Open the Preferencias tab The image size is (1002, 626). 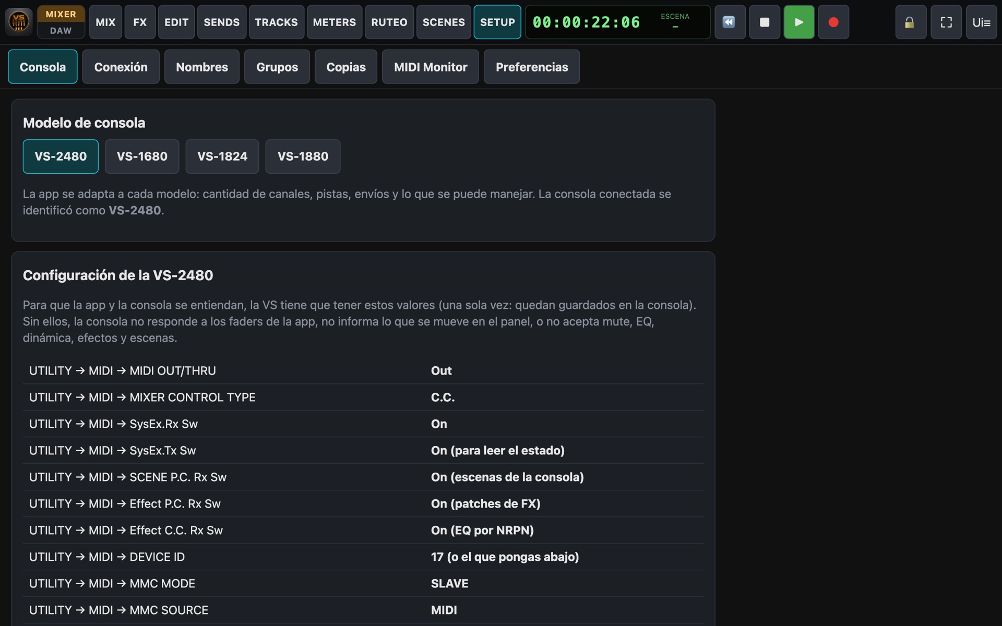pyautogui.click(x=532, y=67)
